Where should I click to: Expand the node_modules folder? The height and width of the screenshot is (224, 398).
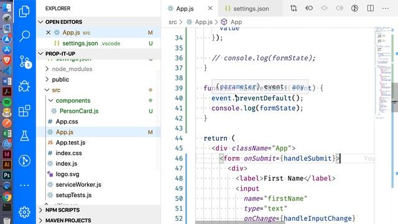(72, 69)
